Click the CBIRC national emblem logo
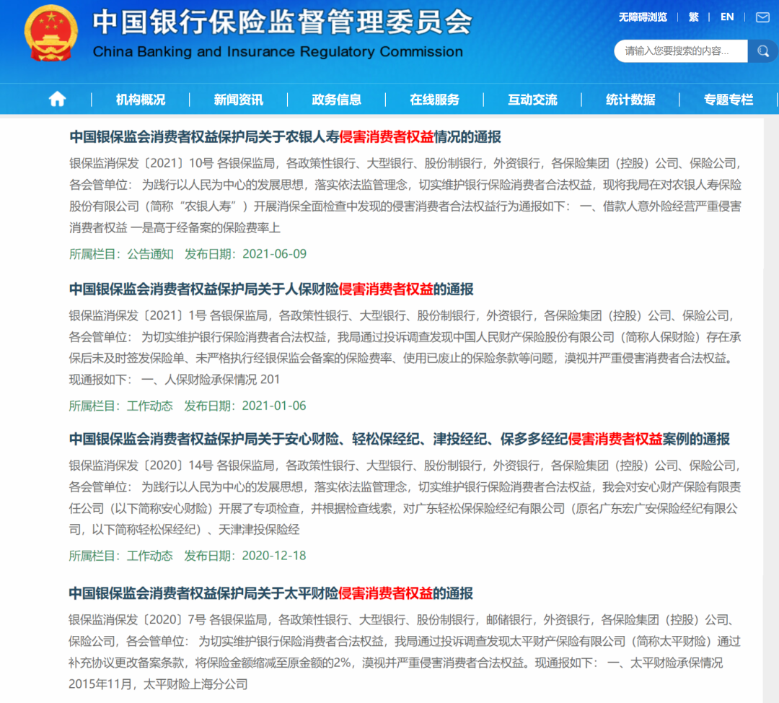779x703 pixels. 50,36
